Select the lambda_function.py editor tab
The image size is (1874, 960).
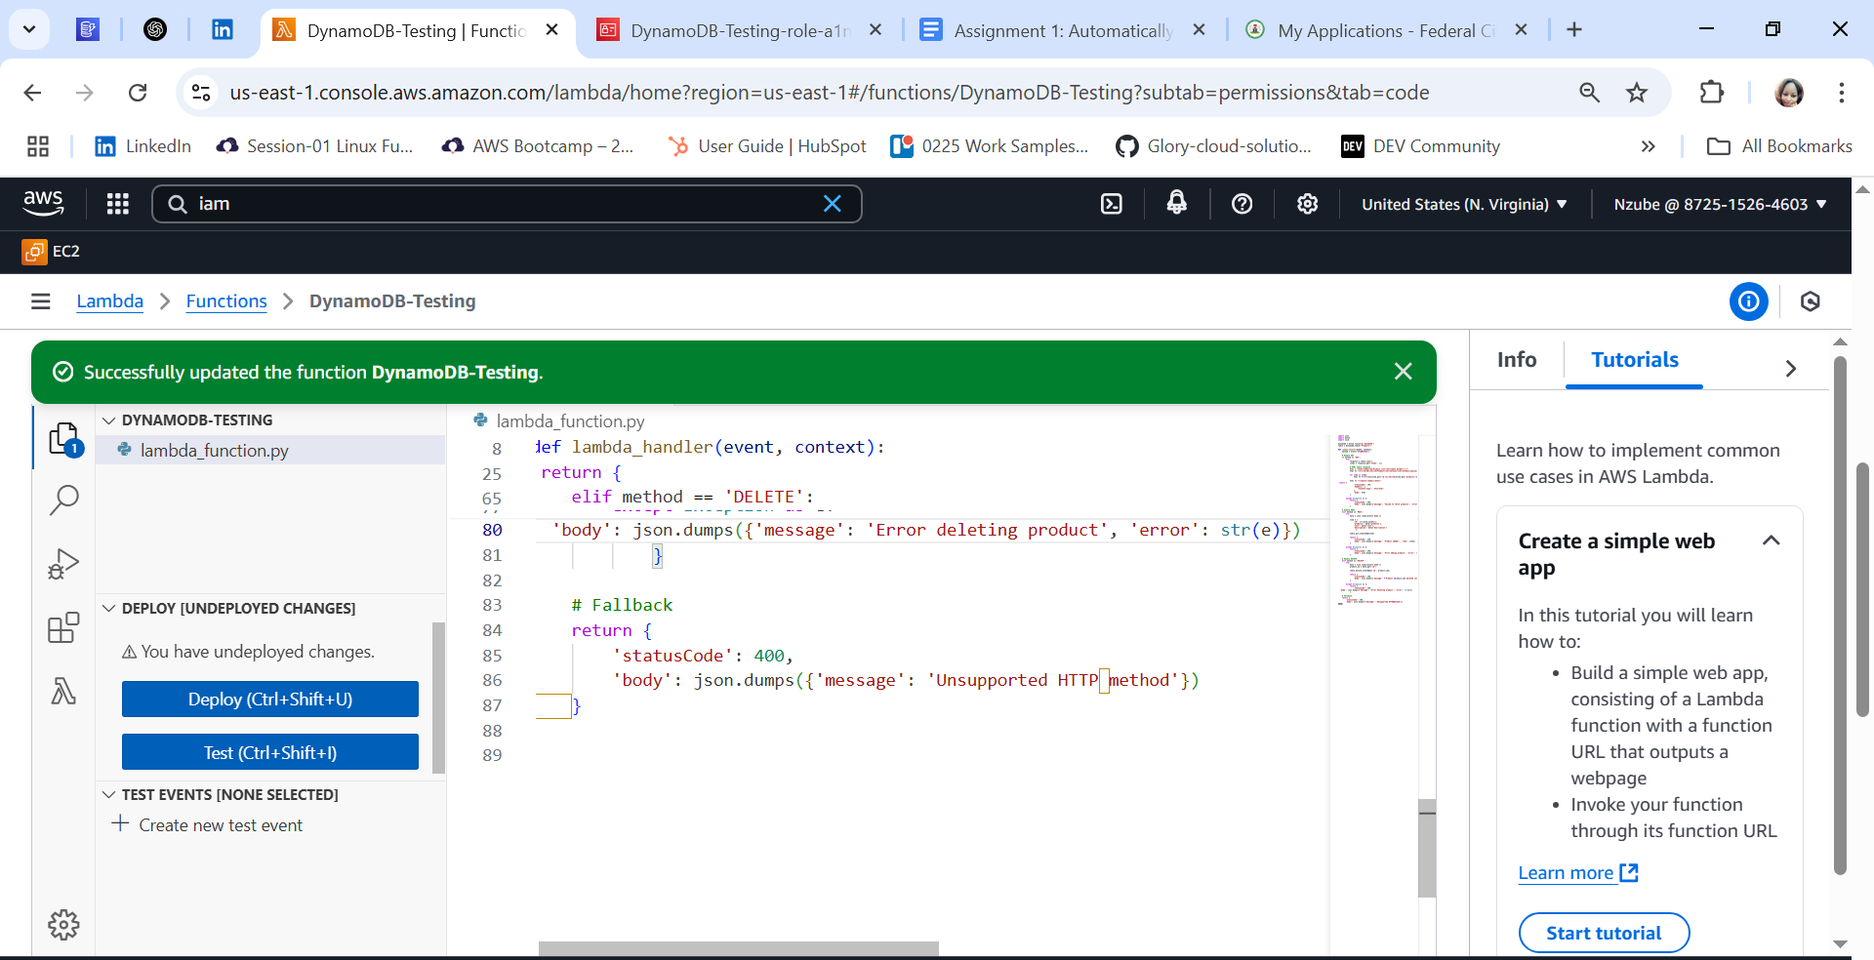click(x=559, y=421)
